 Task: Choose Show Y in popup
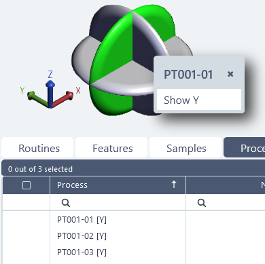[199, 100]
